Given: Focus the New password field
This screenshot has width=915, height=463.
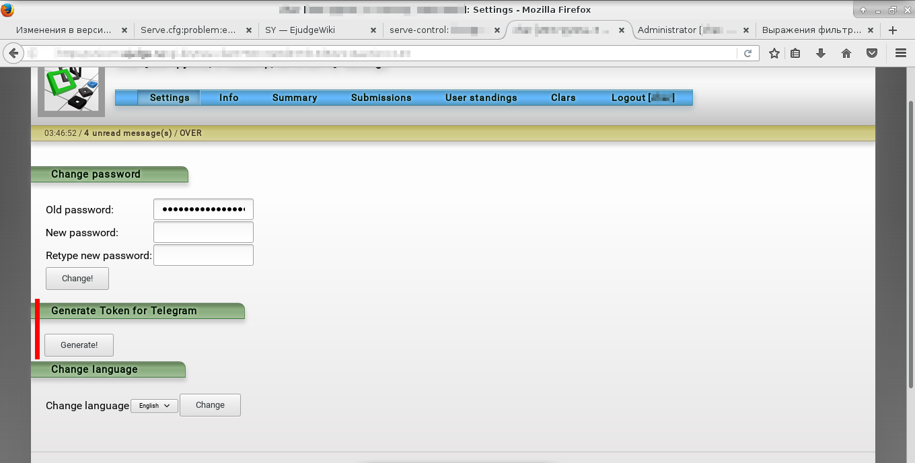Looking at the screenshot, I should click(x=203, y=232).
